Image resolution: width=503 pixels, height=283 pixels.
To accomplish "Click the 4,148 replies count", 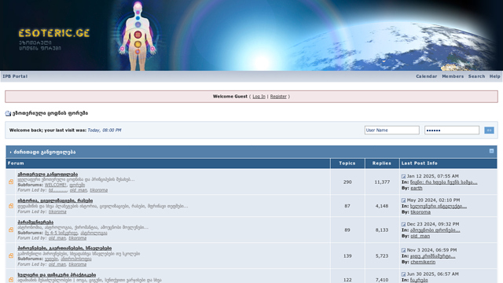I will pyautogui.click(x=382, y=206).
